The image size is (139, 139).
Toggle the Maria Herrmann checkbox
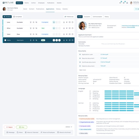pos(5,40)
